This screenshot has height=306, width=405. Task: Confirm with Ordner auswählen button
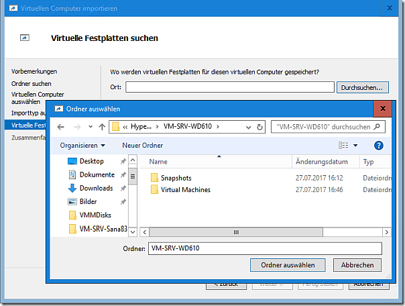(288, 265)
